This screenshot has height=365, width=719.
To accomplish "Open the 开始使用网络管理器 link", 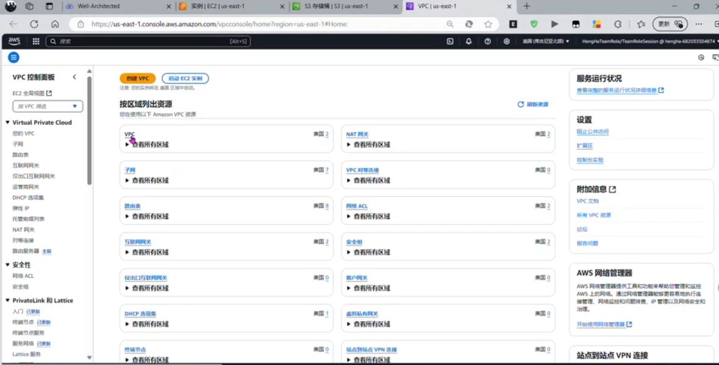I will tap(604, 324).
